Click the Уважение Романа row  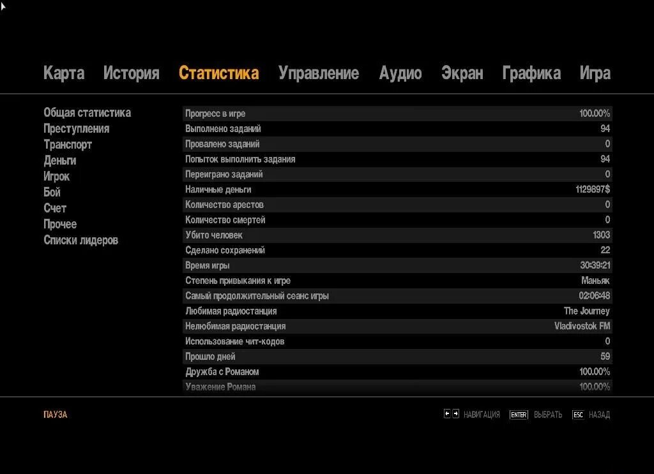(x=397, y=387)
